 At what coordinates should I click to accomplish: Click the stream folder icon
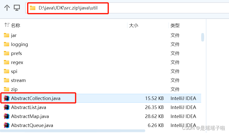coord(7,80)
